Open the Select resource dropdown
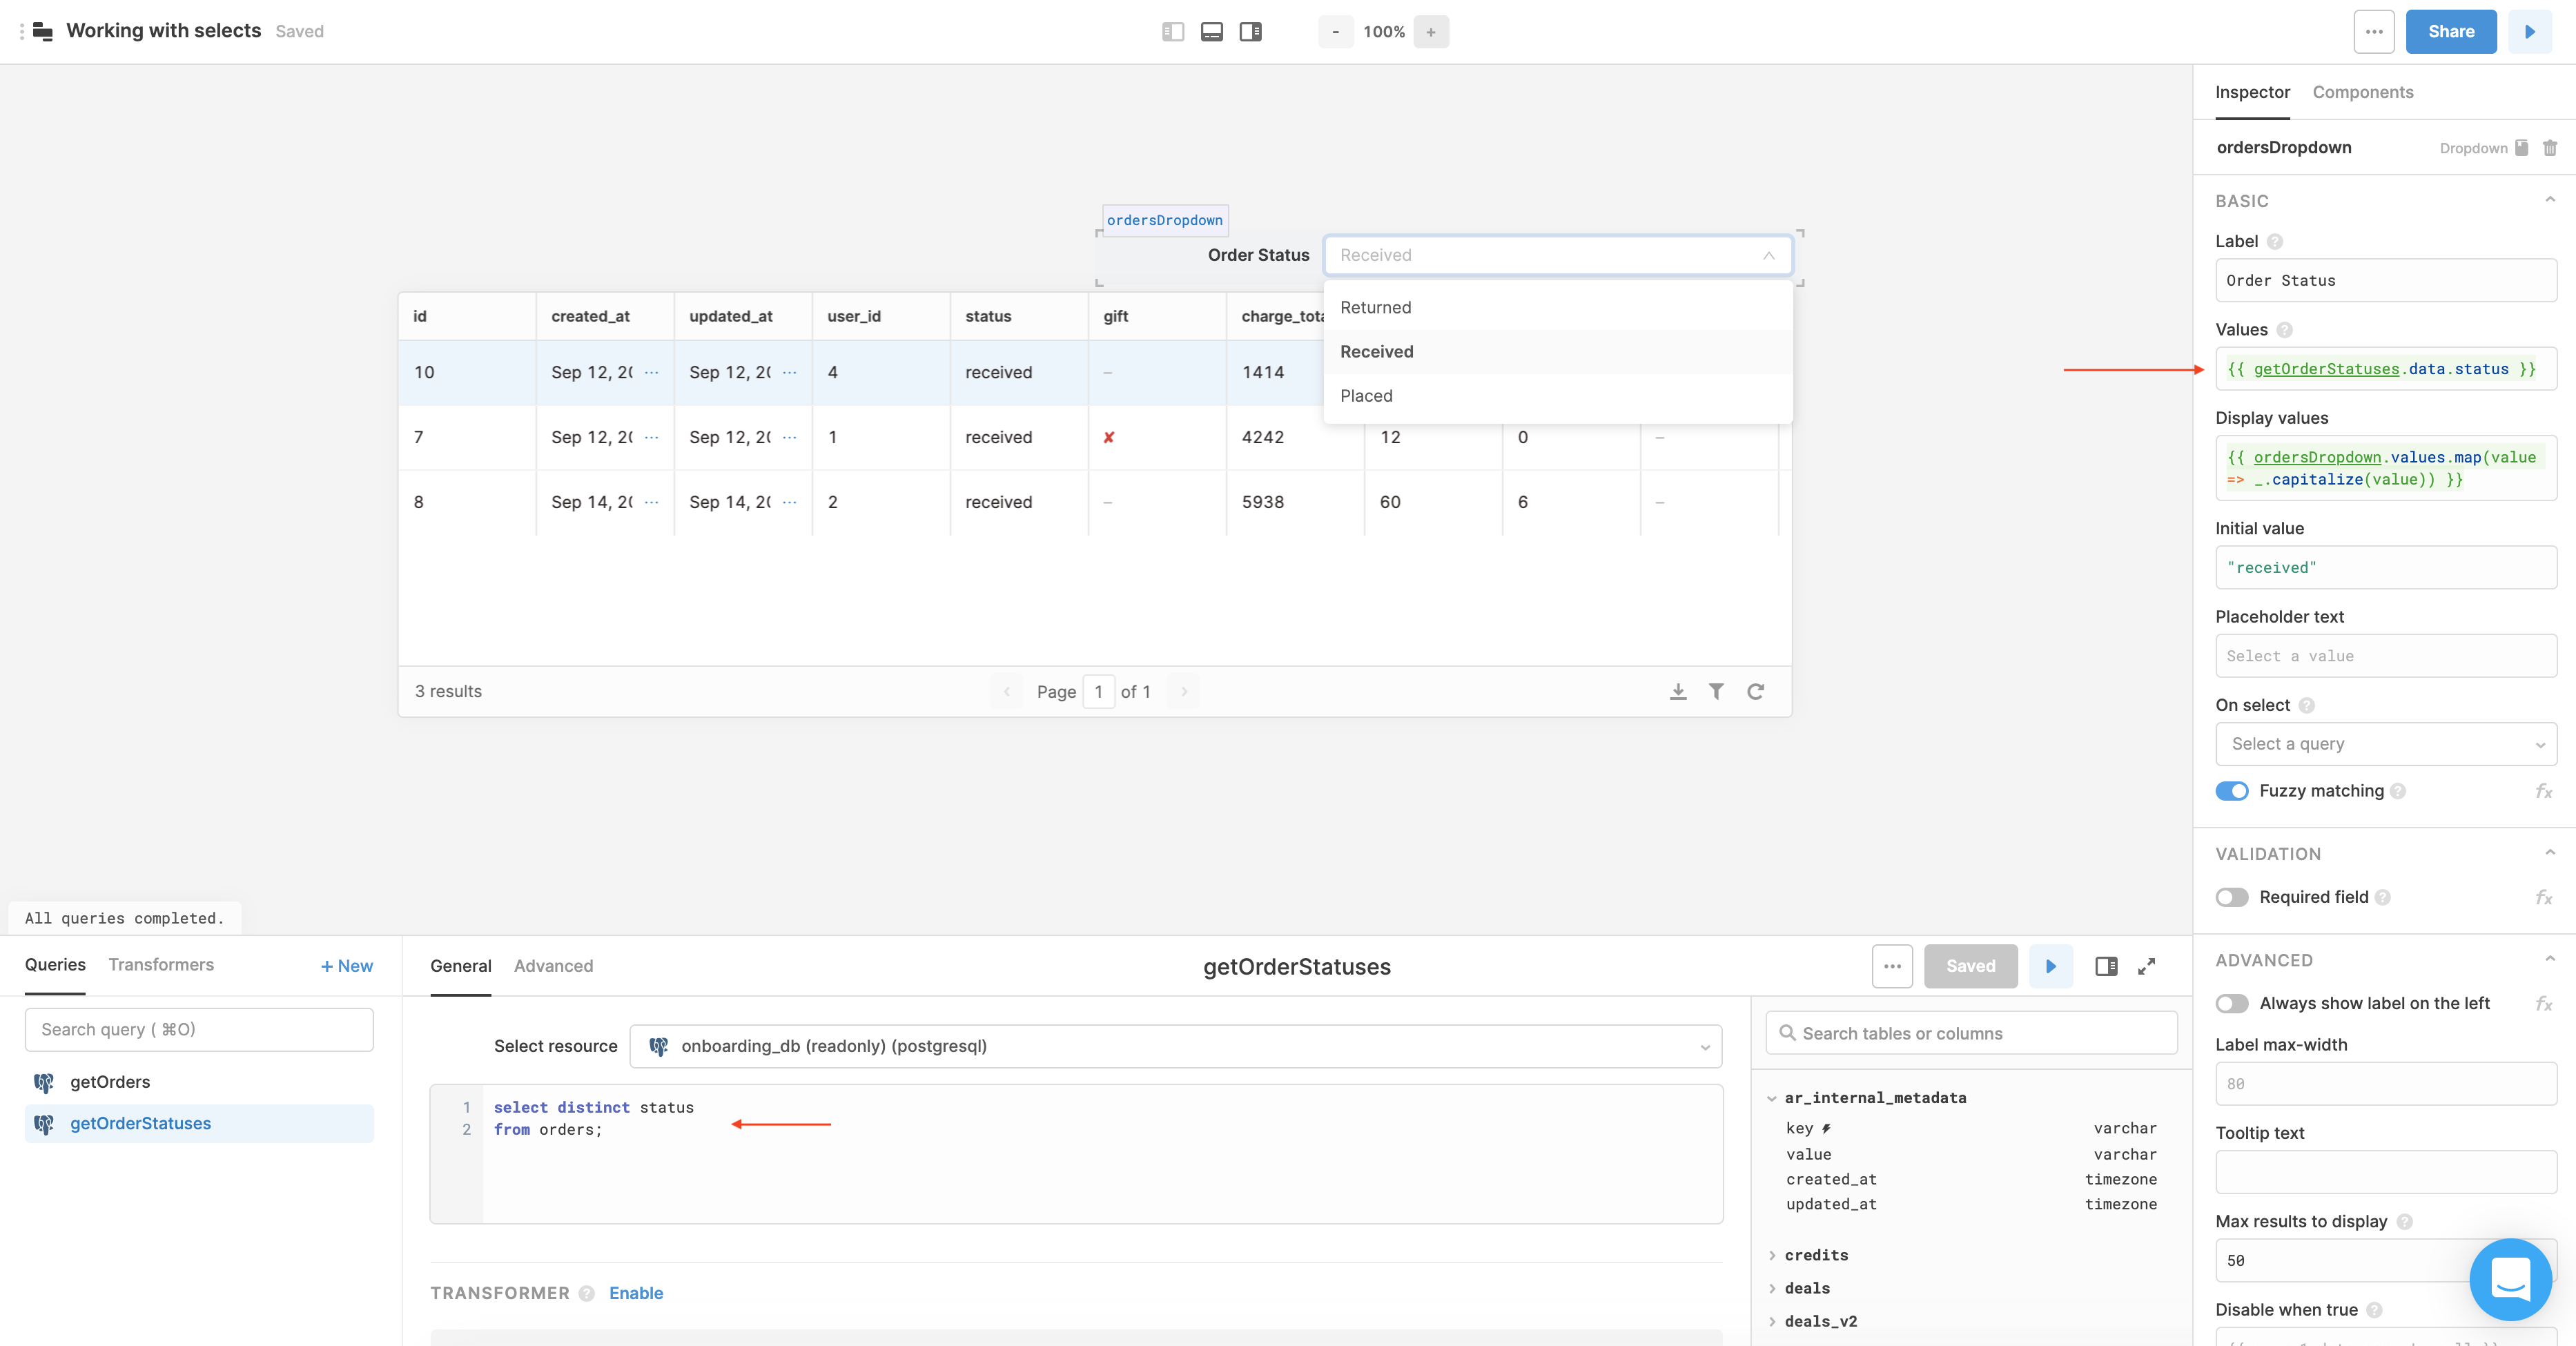 [1175, 1046]
